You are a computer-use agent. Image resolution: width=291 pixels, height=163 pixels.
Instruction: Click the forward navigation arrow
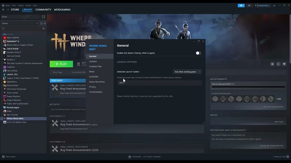point(8,10)
